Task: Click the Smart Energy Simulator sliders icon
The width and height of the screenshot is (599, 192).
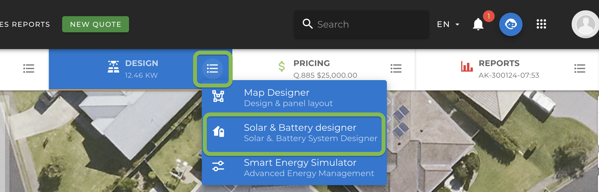Action: 218,166
